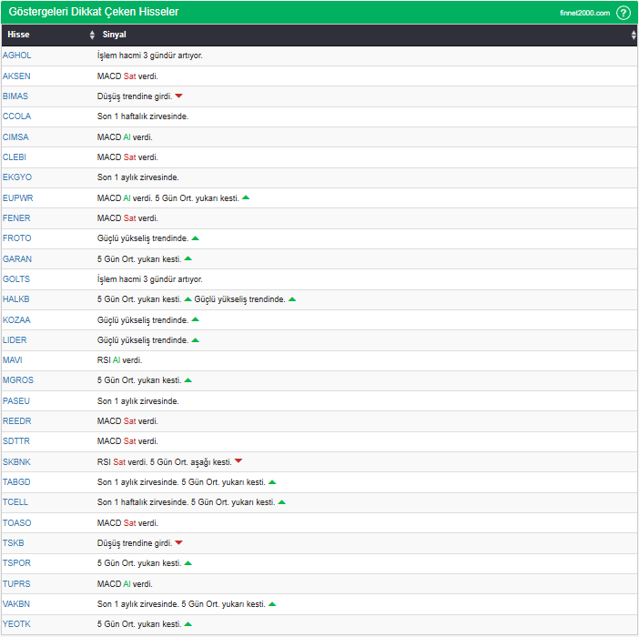This screenshot has height=637, width=639.
Task: Sort table by the Sinyal column header
Action: (114, 35)
